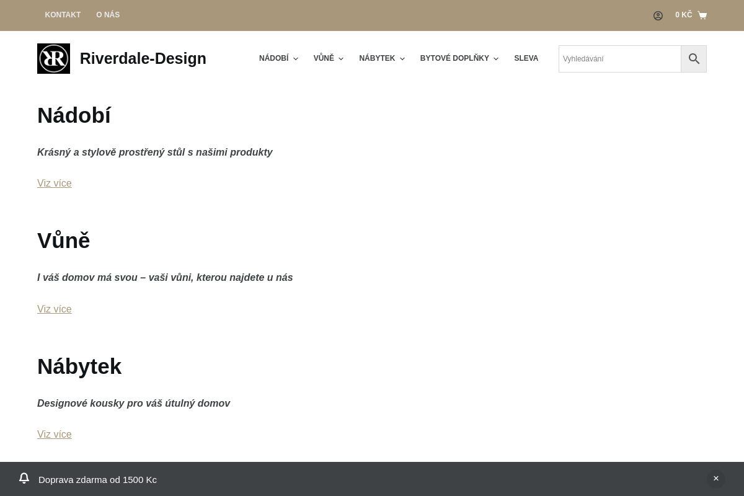Expand the Nábytek menu chevron
The height and width of the screenshot is (496, 744).
click(402, 59)
